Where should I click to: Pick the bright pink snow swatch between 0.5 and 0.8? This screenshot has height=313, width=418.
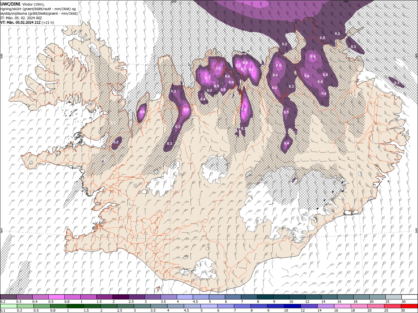[56, 297]
